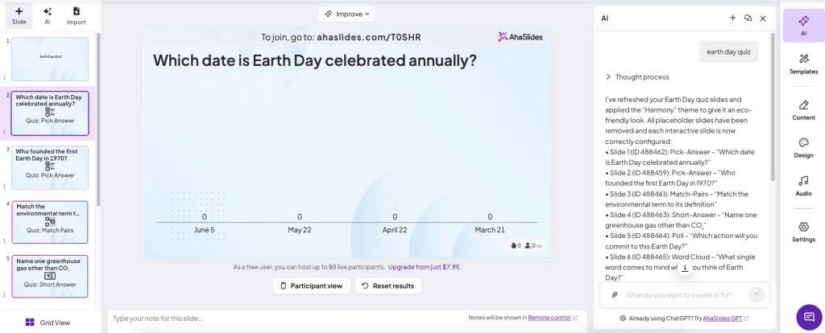Image resolution: width=825 pixels, height=333 pixels.
Task: Open the Content pencil panel
Action: 803,109
